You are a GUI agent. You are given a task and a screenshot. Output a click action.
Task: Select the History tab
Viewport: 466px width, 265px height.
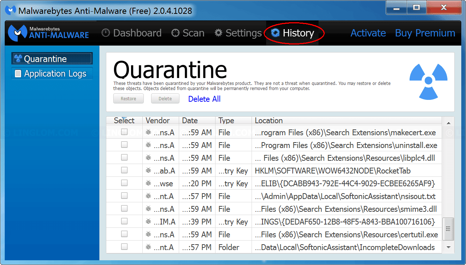pyautogui.click(x=293, y=33)
